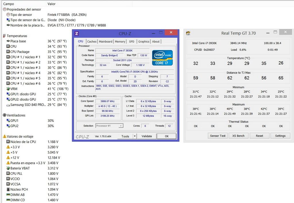
Task: Click the Valores de voltaje warning icon
Action: pos(5,137)
